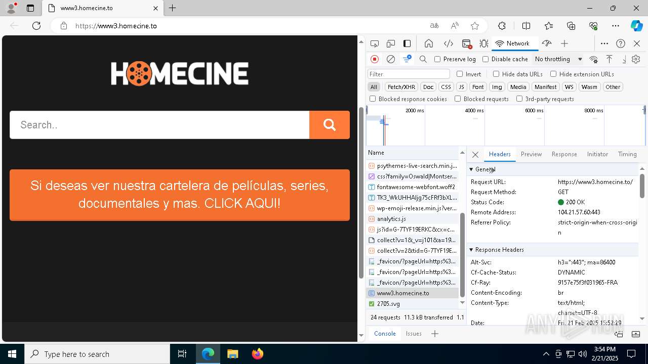Open network settings gear icon
The width and height of the screenshot is (648, 364).
tap(636, 59)
